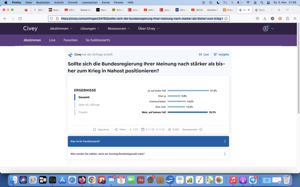Open Insights chart view
300x187 pixels.
coord(221,54)
